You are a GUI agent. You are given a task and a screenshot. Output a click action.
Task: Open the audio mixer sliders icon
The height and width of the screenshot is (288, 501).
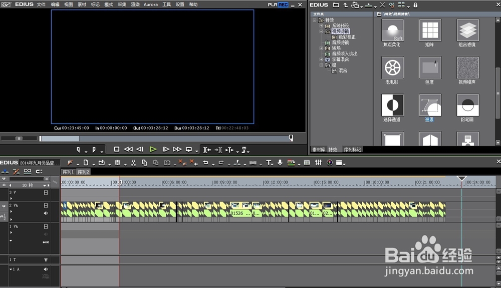(x=318, y=162)
